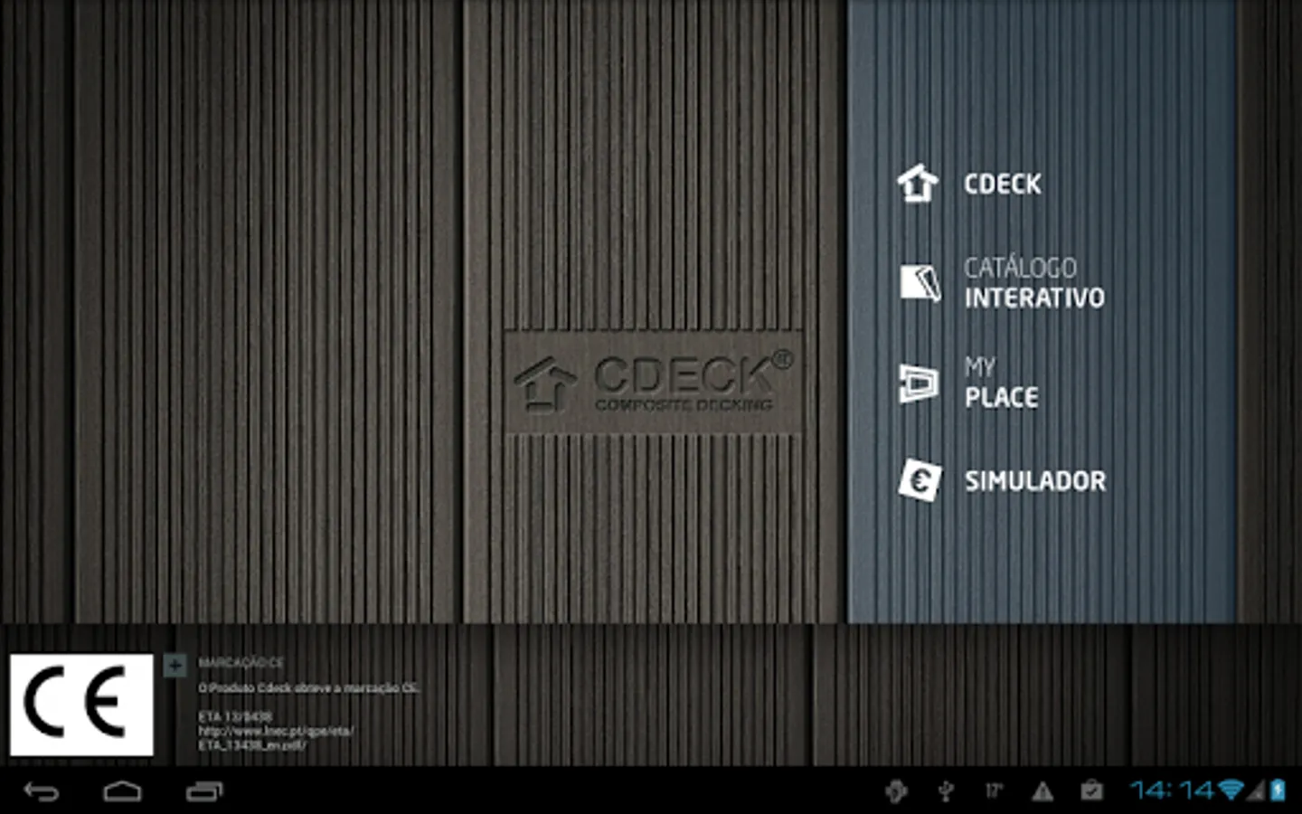1302x814 pixels.
Task: Tap the warning triangle notification icon
Action: pos(1043,792)
